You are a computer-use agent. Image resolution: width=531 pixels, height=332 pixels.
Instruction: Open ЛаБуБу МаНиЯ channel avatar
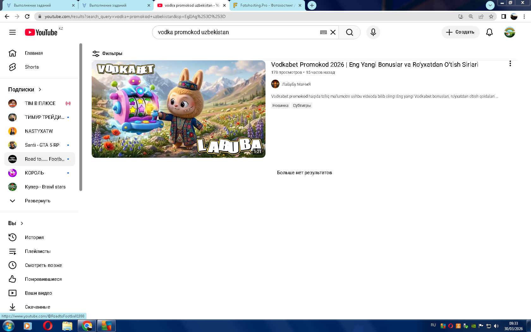[275, 84]
